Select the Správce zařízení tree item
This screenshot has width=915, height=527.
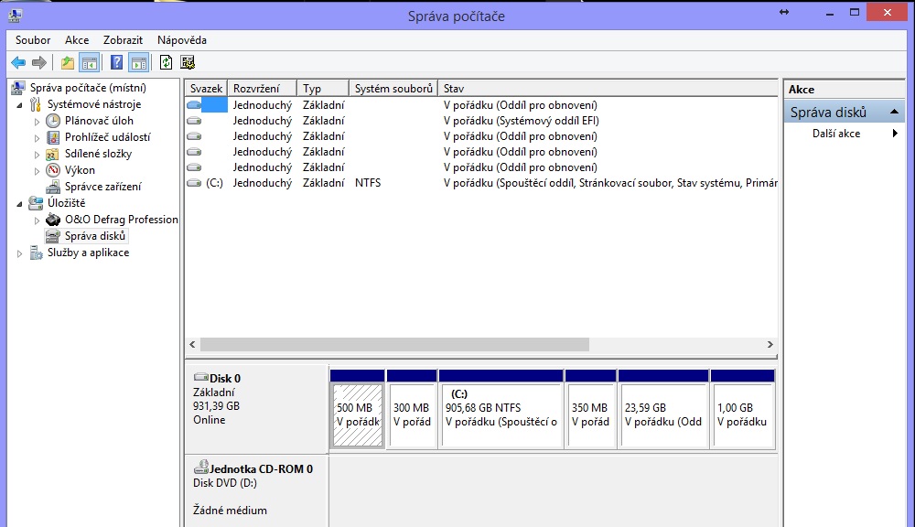[102, 187]
